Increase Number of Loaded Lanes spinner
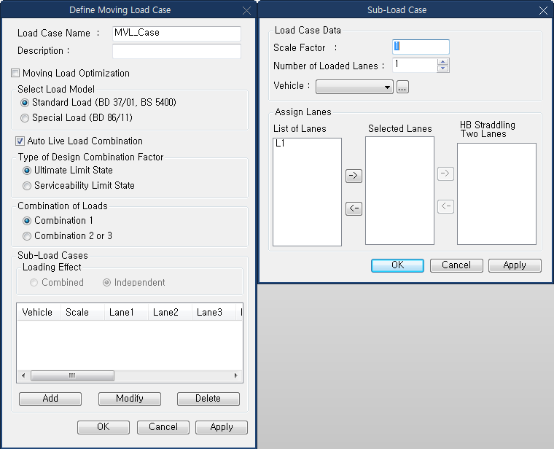The image size is (554, 449). [x=442, y=62]
